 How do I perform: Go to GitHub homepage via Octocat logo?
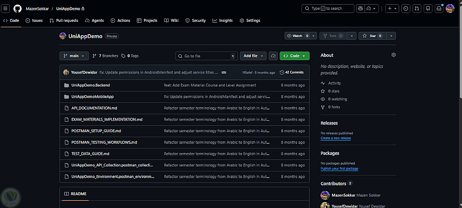(18, 8)
